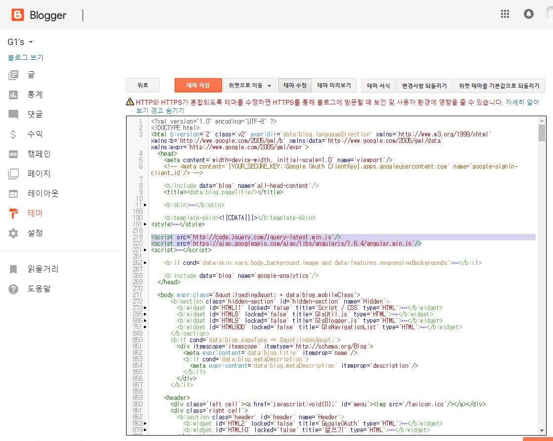Screen dimensions: 553x441
Task: Switch to 테마 미리보기 tab
Action: pyautogui.click(x=334, y=86)
